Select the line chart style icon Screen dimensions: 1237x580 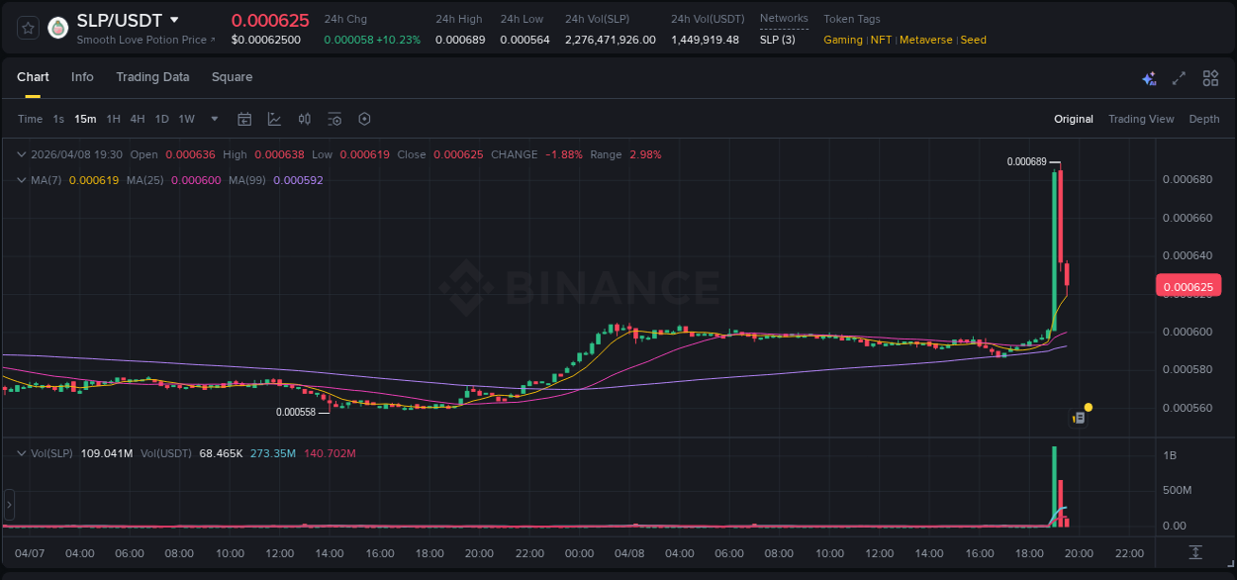(273, 118)
